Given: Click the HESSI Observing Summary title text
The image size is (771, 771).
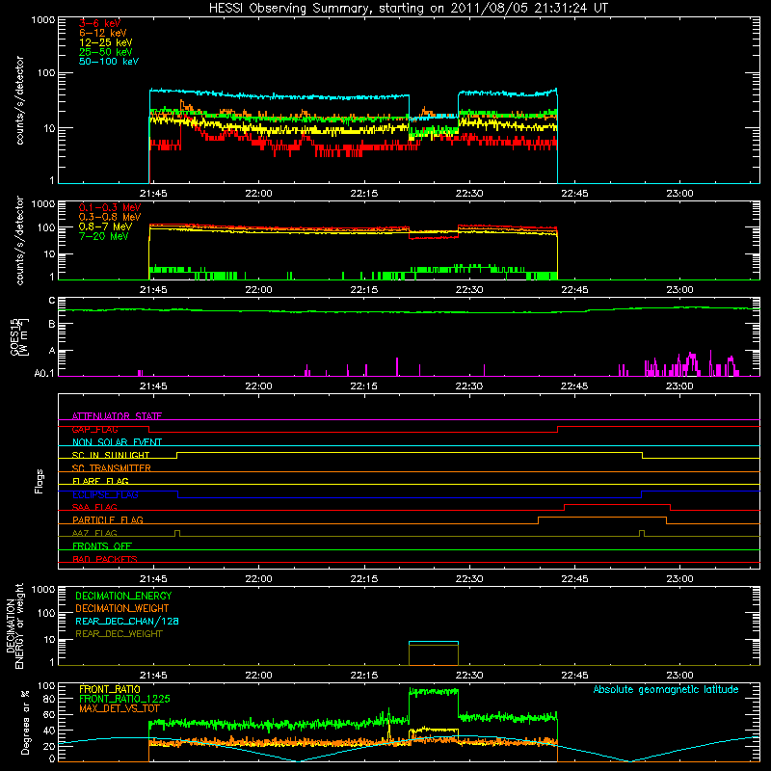Looking at the screenshot, I should pos(409,9).
